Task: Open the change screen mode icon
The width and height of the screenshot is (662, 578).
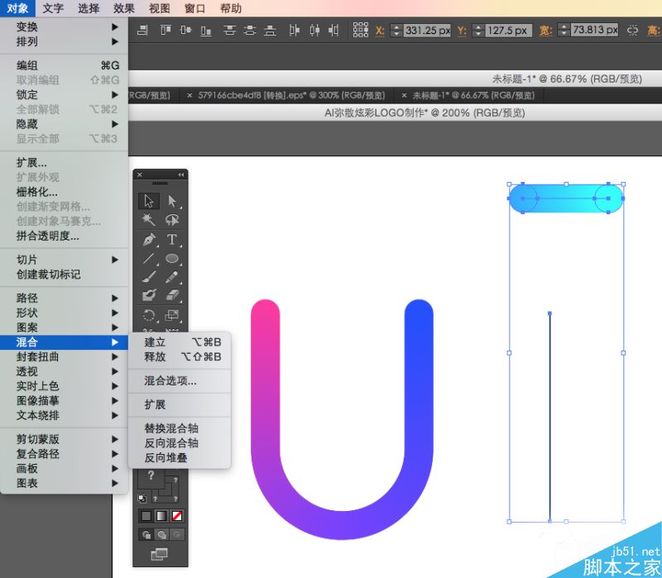Action: 159,554
